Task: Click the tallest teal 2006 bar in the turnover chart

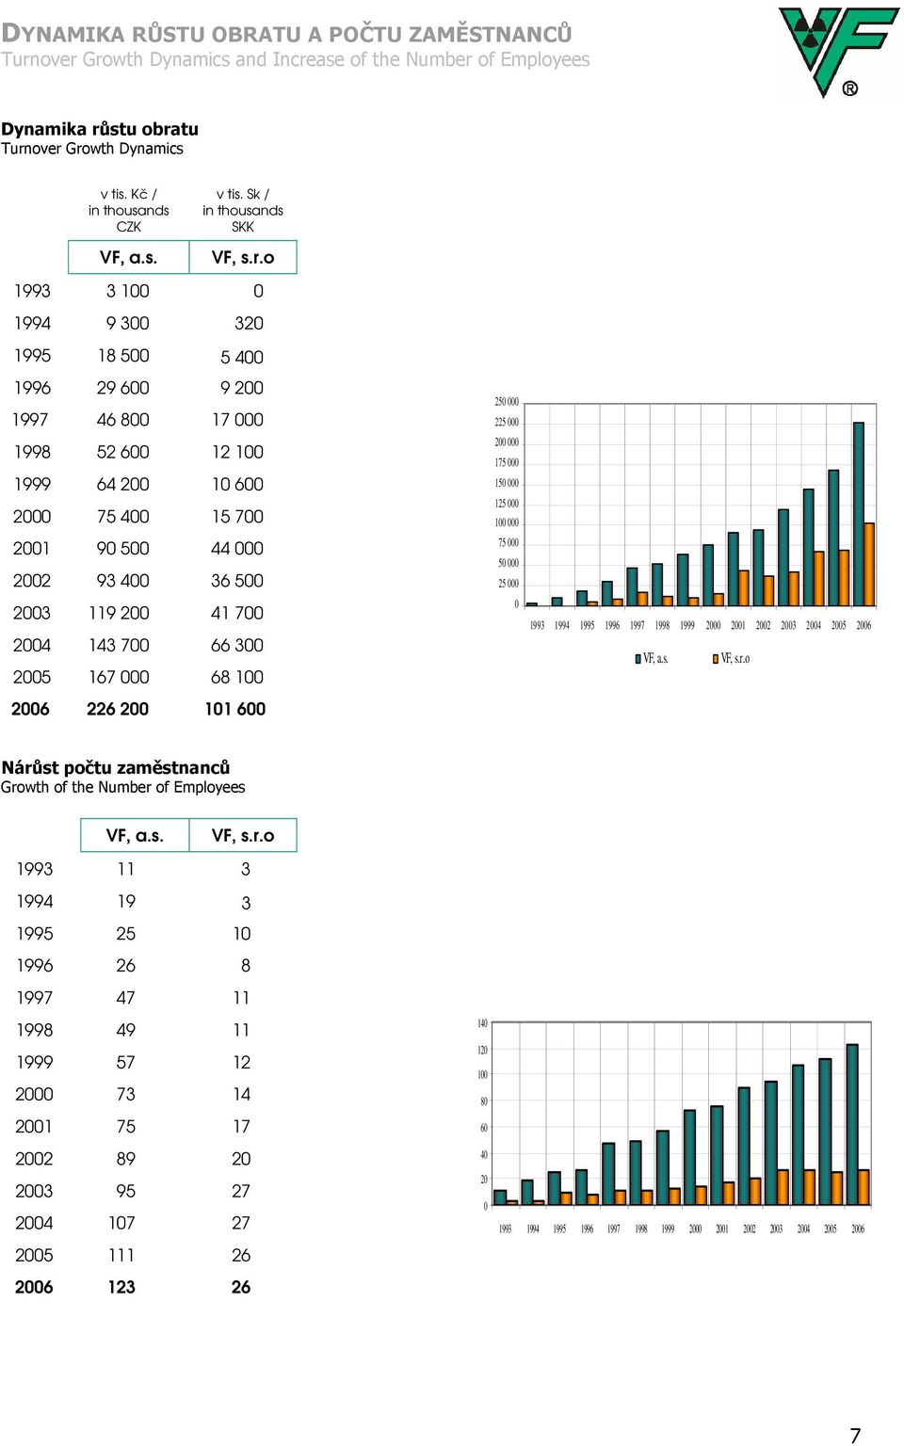Action: 859,514
